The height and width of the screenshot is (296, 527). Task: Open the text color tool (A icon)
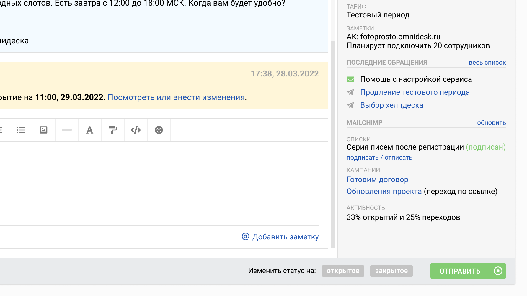point(89,130)
